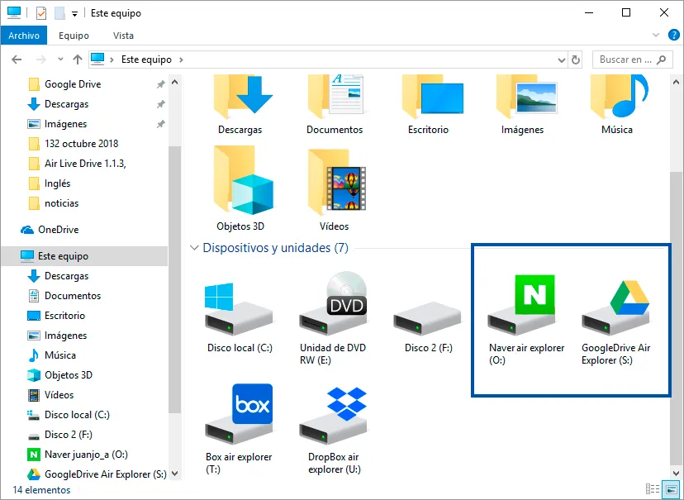Switch to details view in status bar
This screenshot has height=500, width=684.
click(653, 488)
